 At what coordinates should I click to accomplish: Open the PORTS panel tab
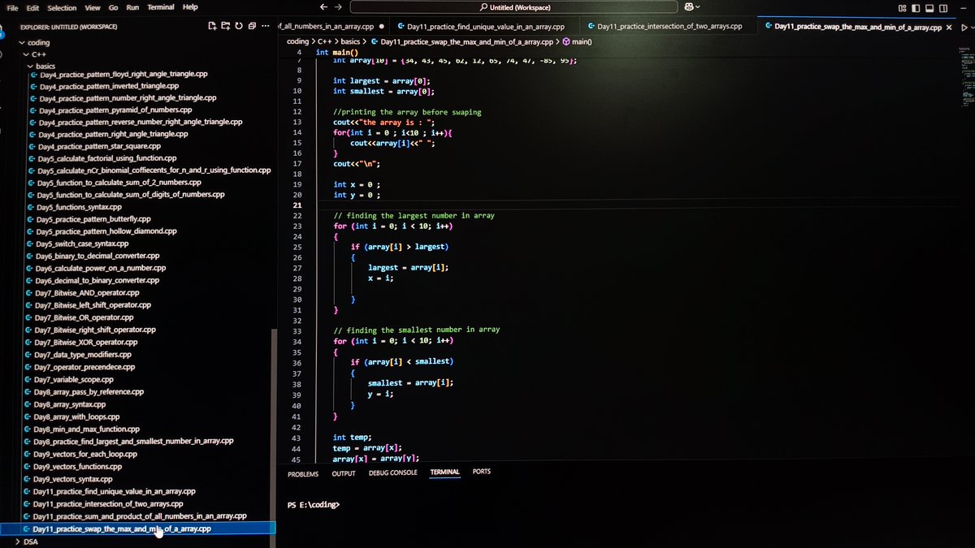482,472
